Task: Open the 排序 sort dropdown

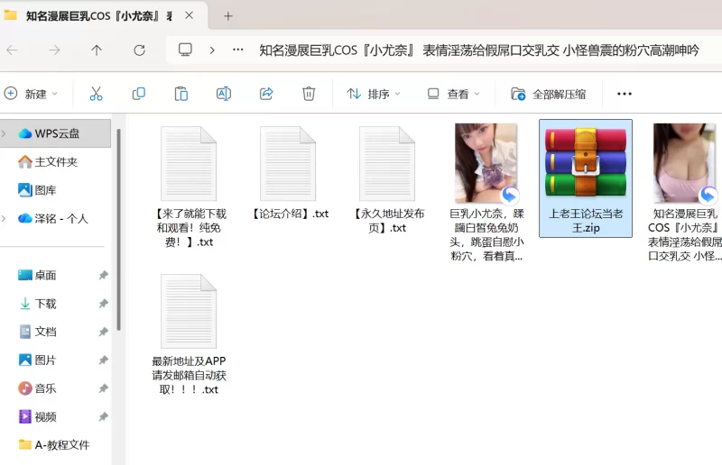Action: [x=373, y=94]
